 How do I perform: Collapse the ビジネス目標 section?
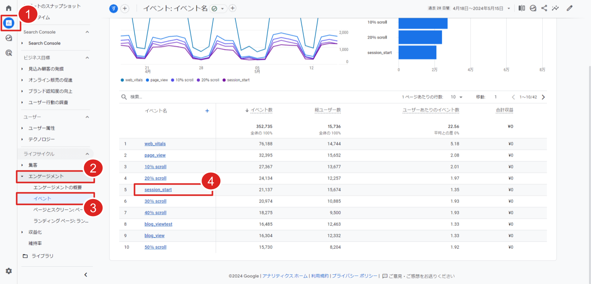[87, 58]
